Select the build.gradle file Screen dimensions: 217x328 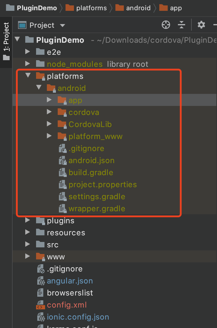click(91, 172)
